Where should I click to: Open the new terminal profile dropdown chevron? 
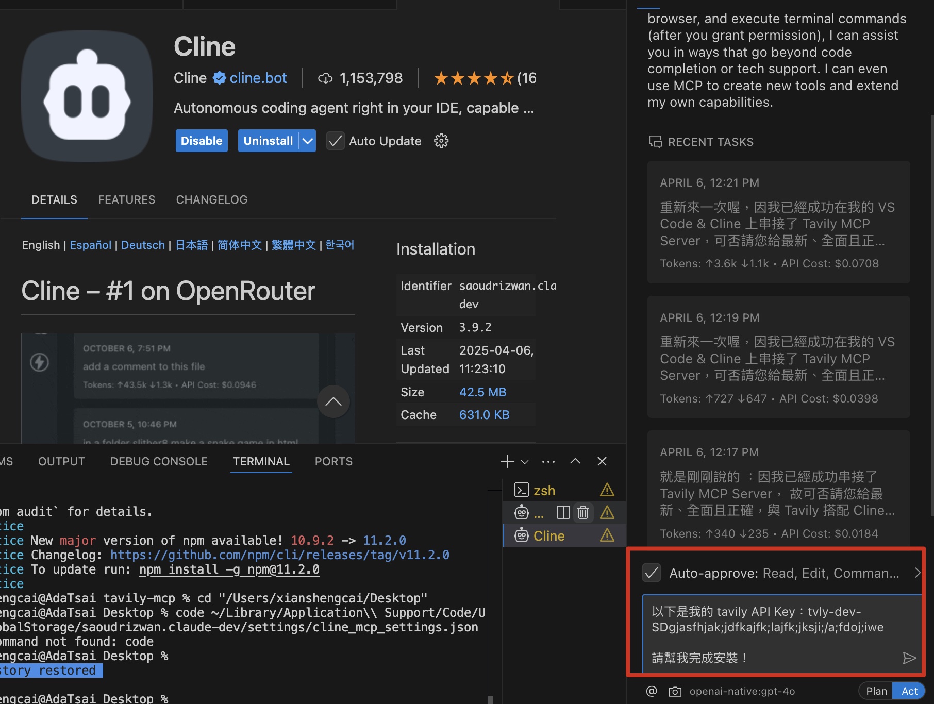click(525, 462)
